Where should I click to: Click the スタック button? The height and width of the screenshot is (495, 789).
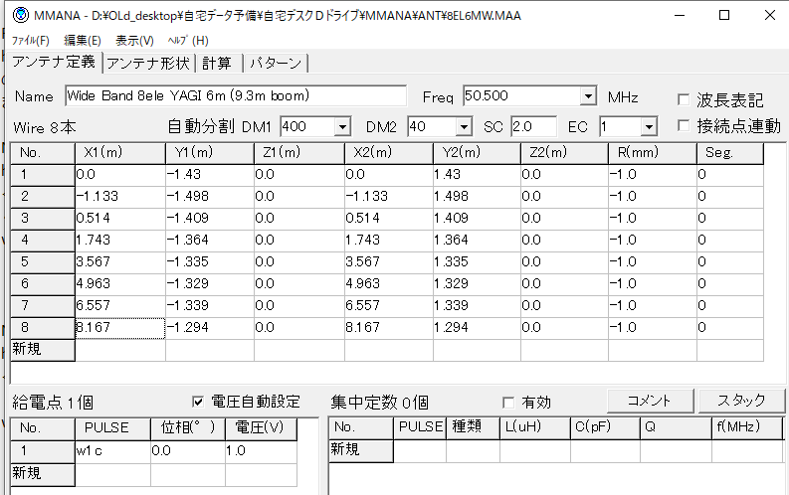(x=733, y=401)
